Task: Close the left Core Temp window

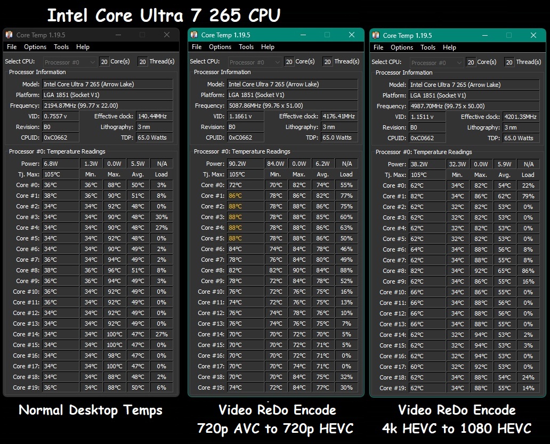Action: (x=167, y=35)
